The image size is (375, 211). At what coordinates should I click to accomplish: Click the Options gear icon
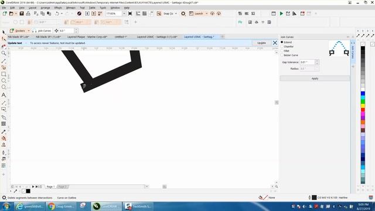point(183,13)
